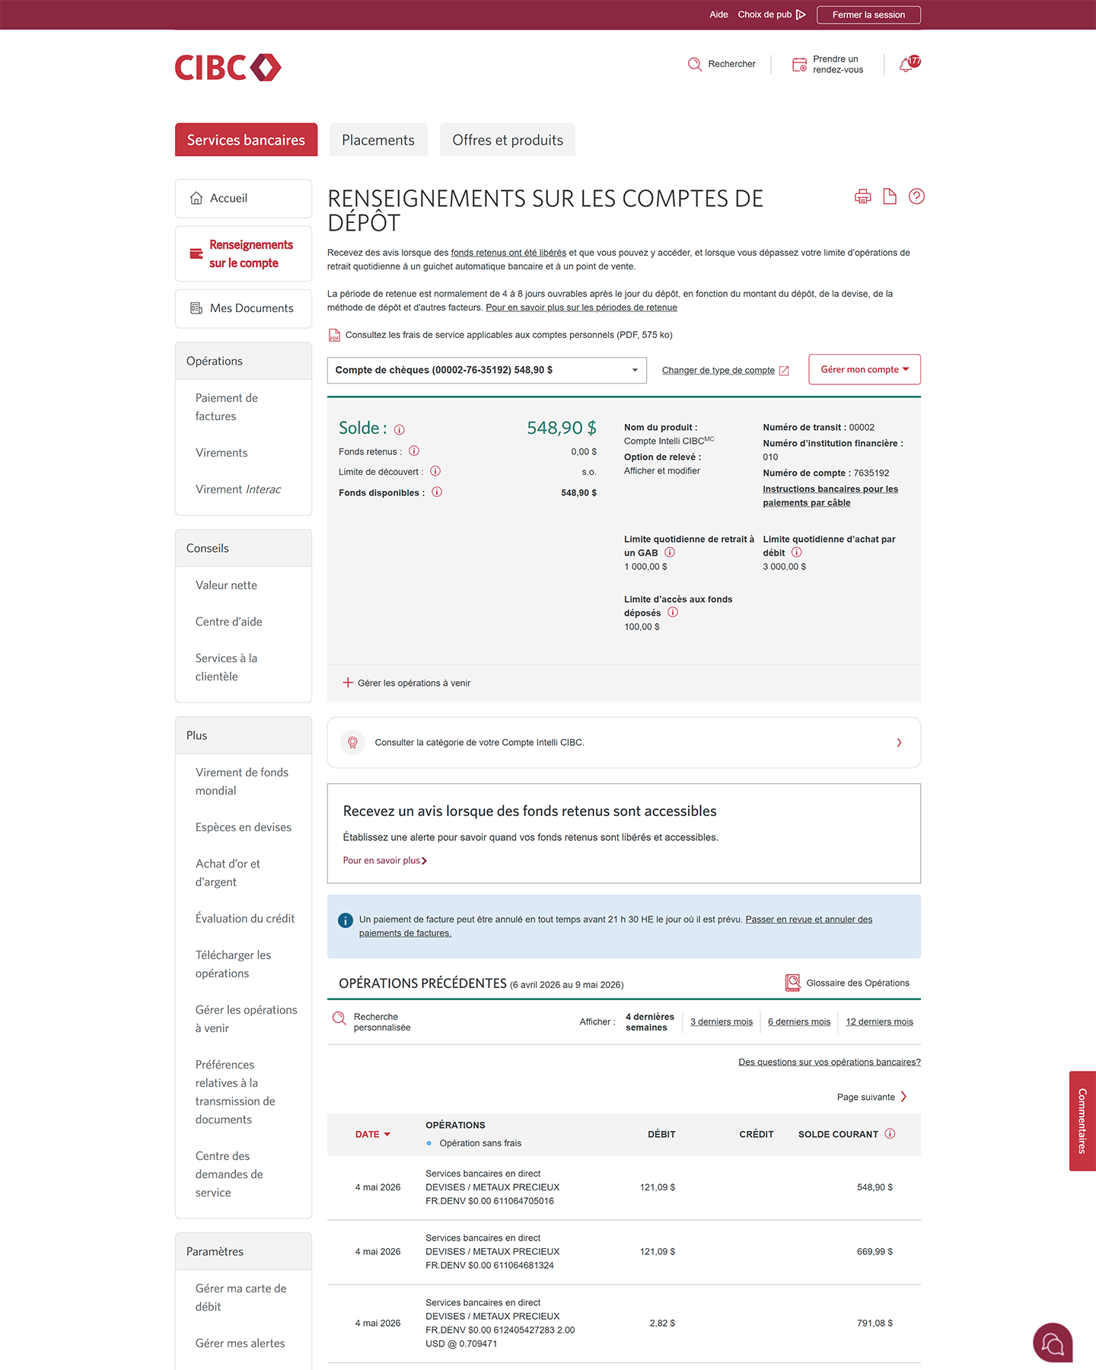Open Évaluation du crédit in sidebar
Image resolution: width=1096 pixels, height=1370 pixels.
pos(245,919)
